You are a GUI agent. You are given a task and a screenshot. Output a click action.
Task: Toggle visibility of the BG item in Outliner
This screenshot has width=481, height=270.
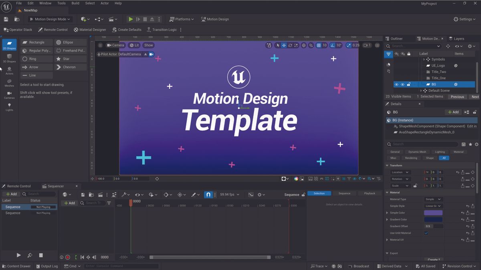396,84
